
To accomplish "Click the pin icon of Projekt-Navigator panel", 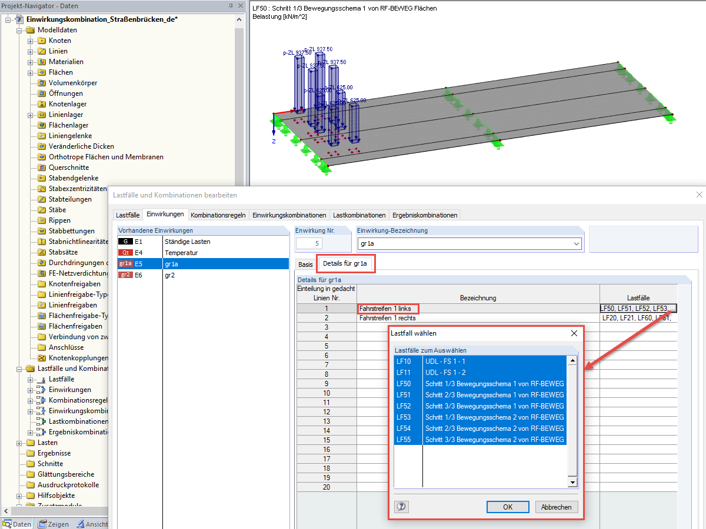I will tap(230, 5).
